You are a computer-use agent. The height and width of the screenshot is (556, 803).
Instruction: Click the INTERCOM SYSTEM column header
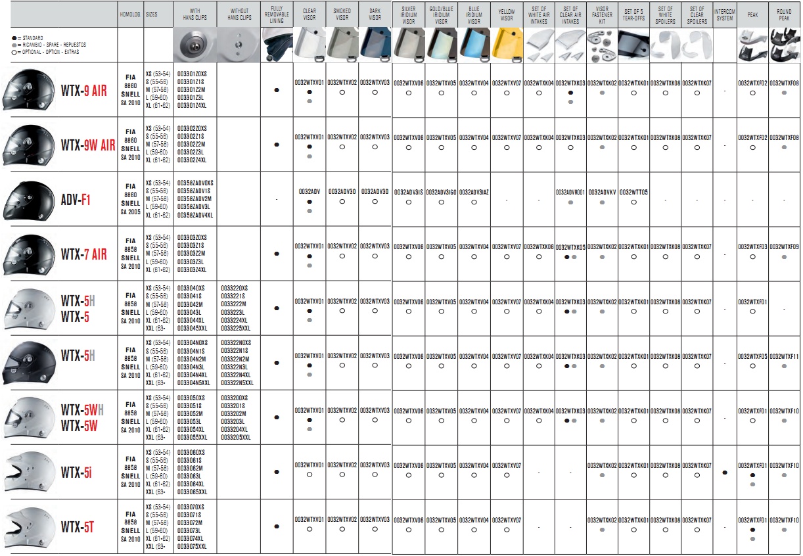[x=725, y=14]
